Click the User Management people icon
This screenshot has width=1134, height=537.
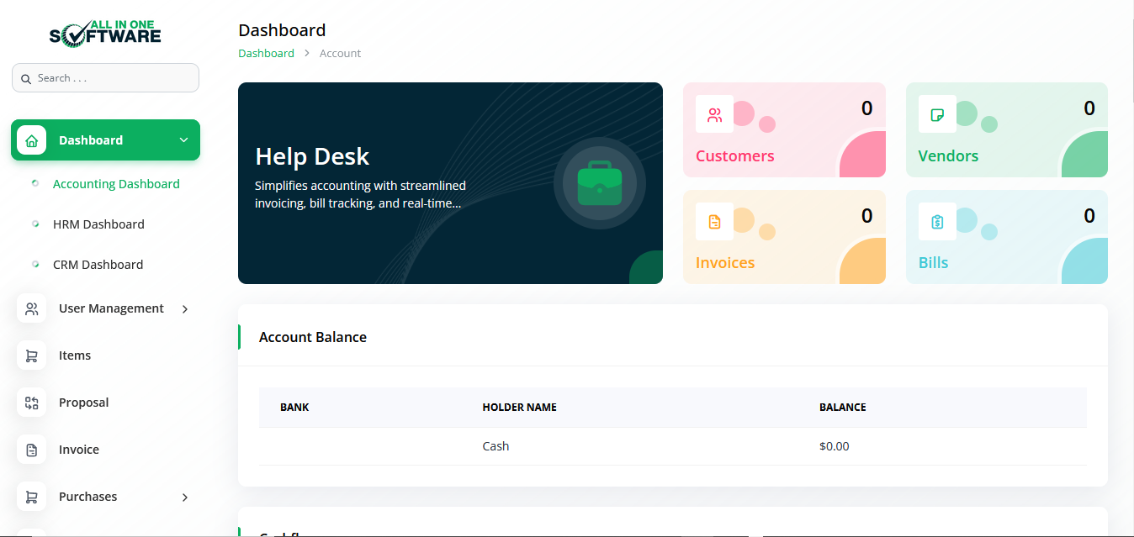tap(32, 308)
